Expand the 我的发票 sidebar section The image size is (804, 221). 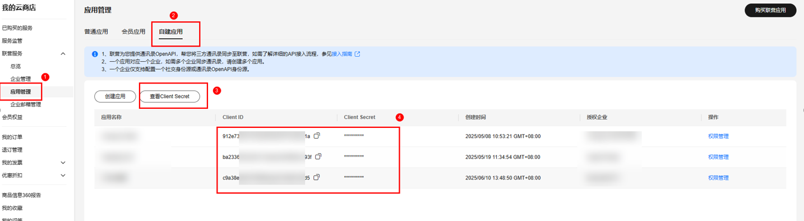(x=63, y=163)
